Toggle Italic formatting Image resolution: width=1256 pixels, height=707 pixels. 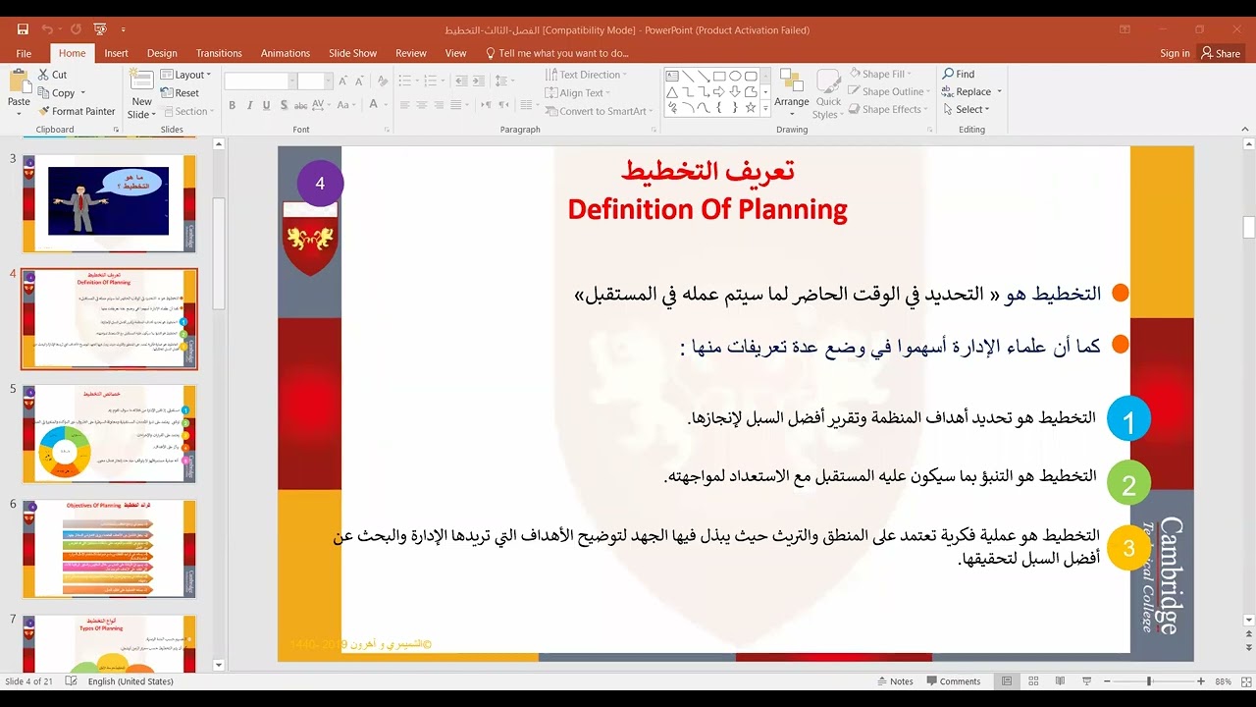pos(250,106)
